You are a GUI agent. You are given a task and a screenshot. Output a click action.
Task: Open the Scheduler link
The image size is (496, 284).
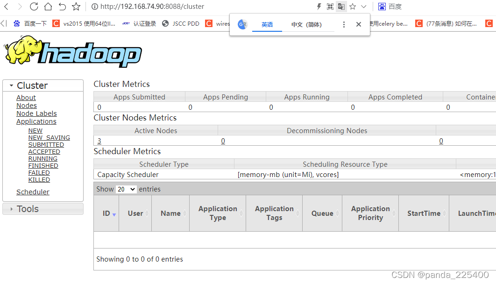pos(33,192)
